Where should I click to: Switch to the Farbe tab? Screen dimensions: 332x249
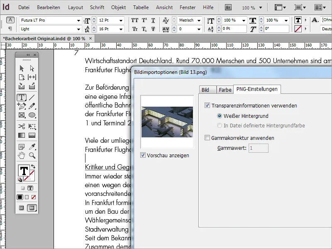tap(225, 90)
